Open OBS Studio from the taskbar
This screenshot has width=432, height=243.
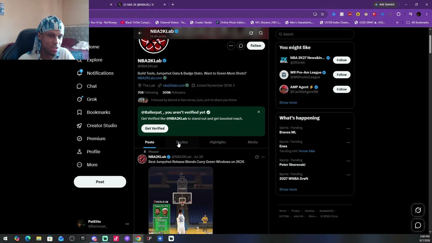(72, 239)
